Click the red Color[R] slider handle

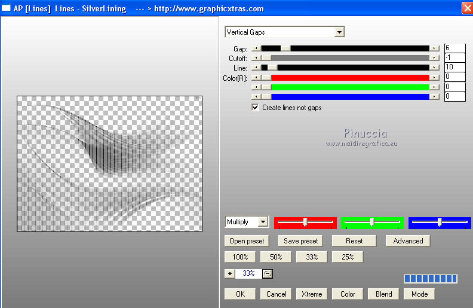tap(266, 78)
